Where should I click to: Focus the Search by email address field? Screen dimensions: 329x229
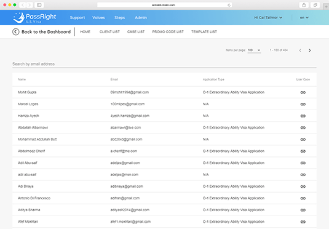164,64
